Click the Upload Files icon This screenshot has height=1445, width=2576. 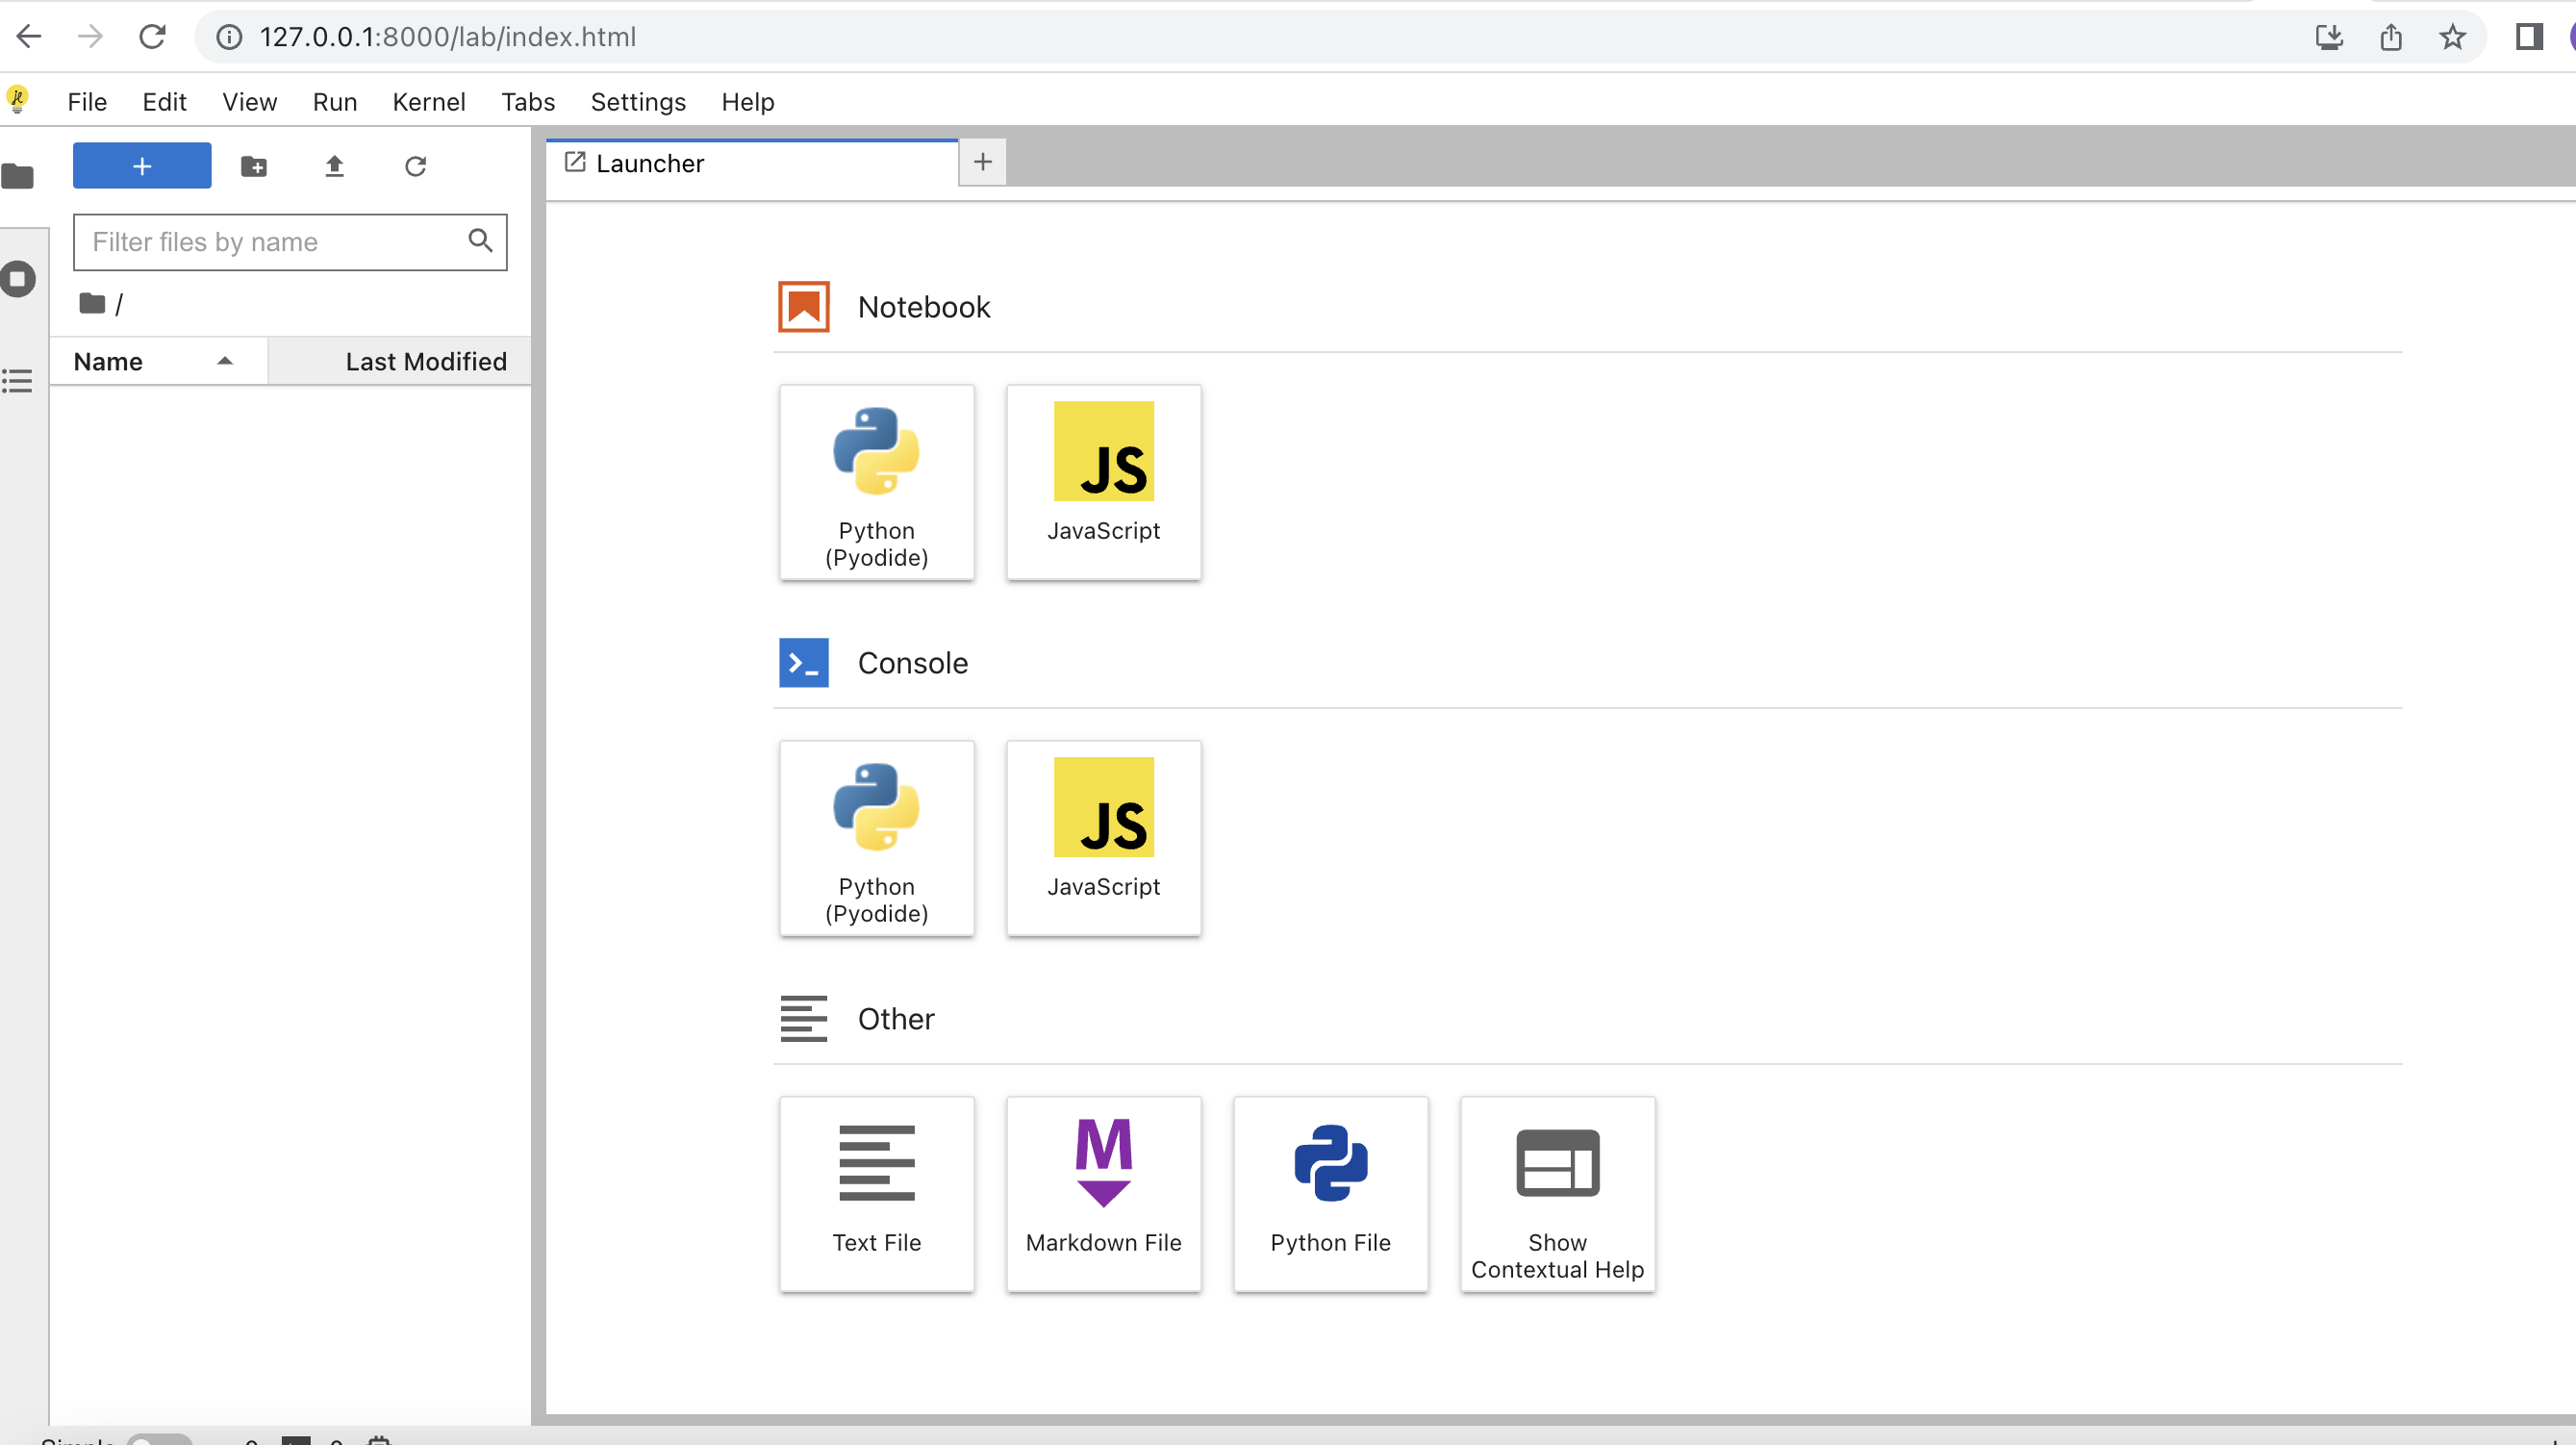pos(334,166)
